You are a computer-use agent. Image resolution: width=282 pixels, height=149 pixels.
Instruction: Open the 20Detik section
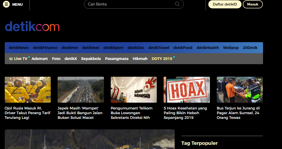(x=250, y=48)
